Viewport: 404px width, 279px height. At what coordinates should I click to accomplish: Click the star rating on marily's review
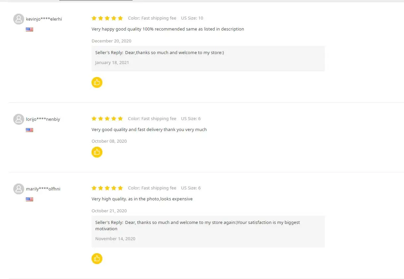click(107, 188)
